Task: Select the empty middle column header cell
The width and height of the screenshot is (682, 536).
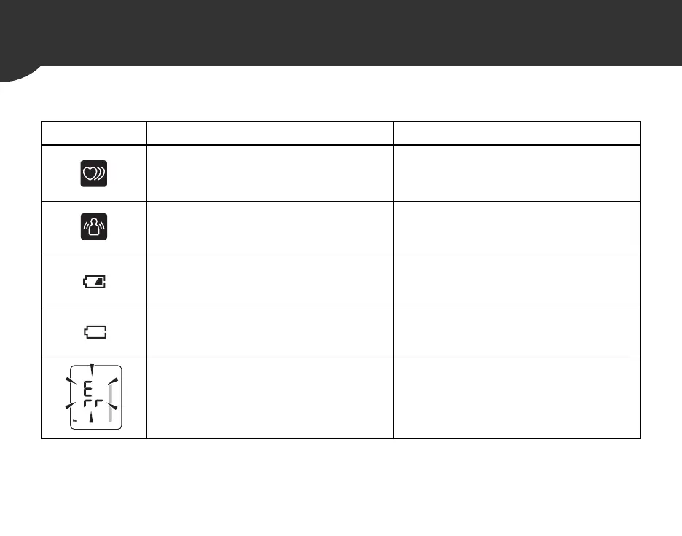Action: (x=270, y=133)
